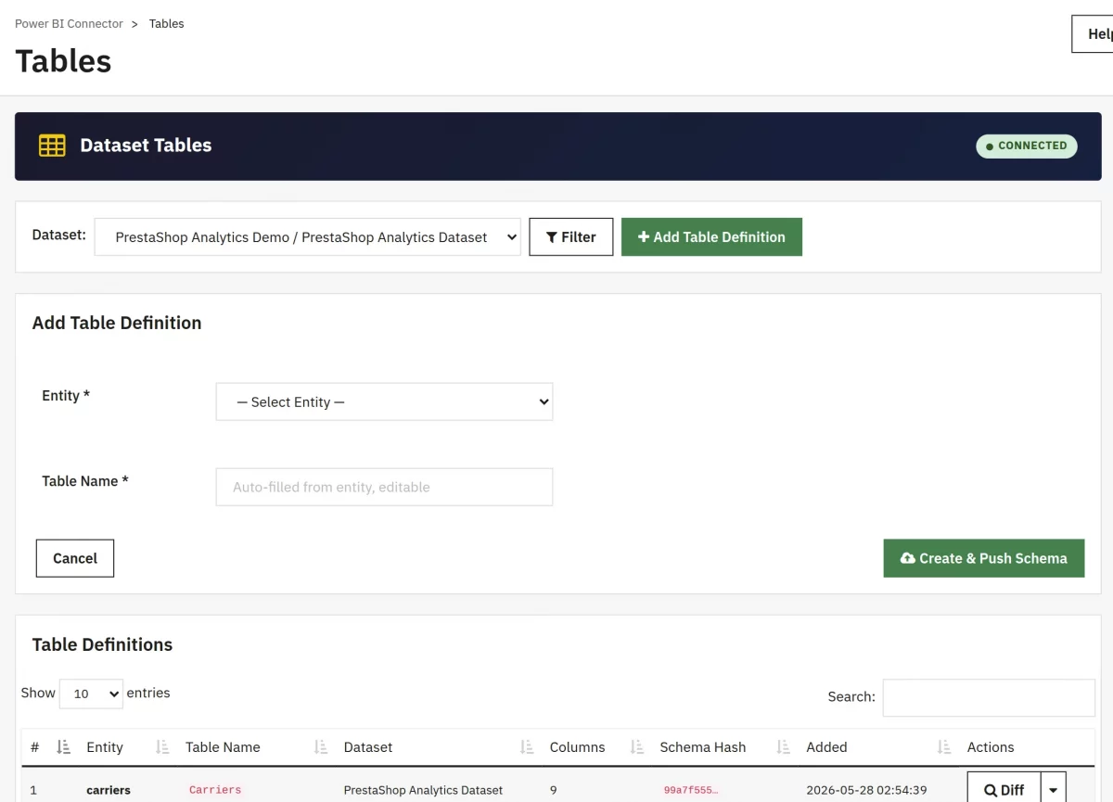Click the '2026-05-28 02:54:39' added date

[x=866, y=790]
